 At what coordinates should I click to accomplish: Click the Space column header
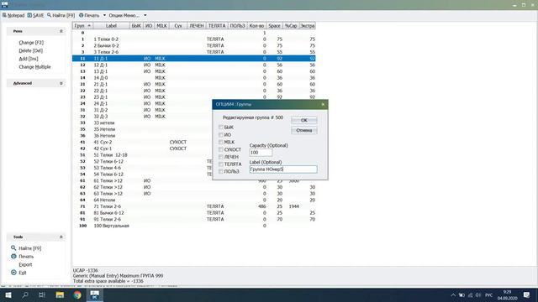tap(274, 26)
